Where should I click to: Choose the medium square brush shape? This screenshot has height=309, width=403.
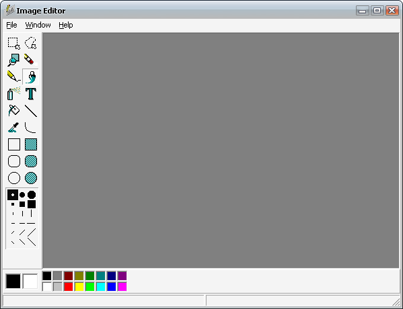tap(22, 204)
